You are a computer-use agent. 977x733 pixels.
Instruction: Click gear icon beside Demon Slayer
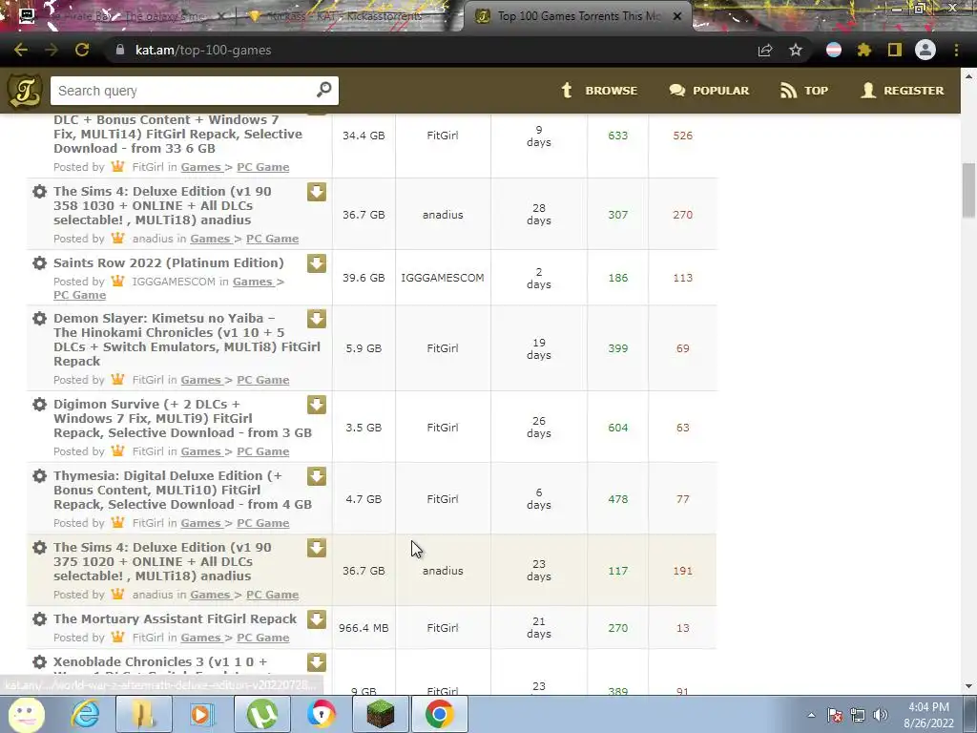coord(39,319)
